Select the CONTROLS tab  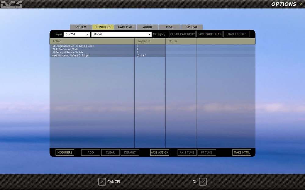pos(103,27)
